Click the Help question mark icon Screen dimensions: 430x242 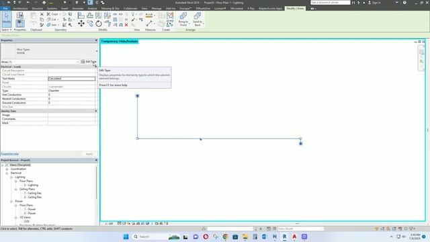coord(404,3)
